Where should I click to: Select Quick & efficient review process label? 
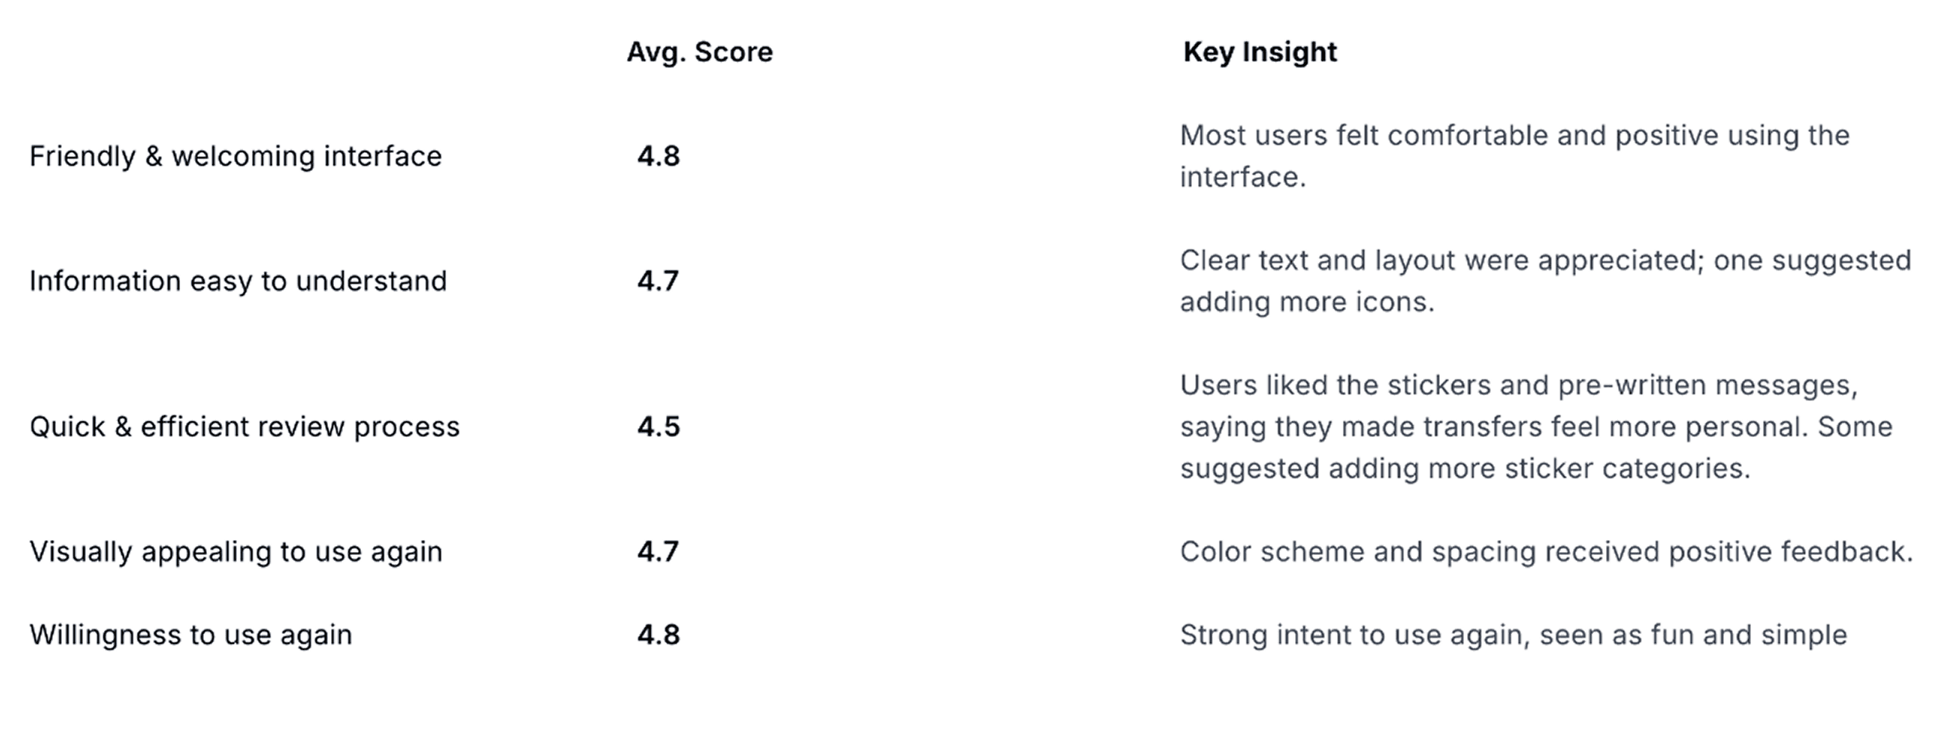point(245,427)
